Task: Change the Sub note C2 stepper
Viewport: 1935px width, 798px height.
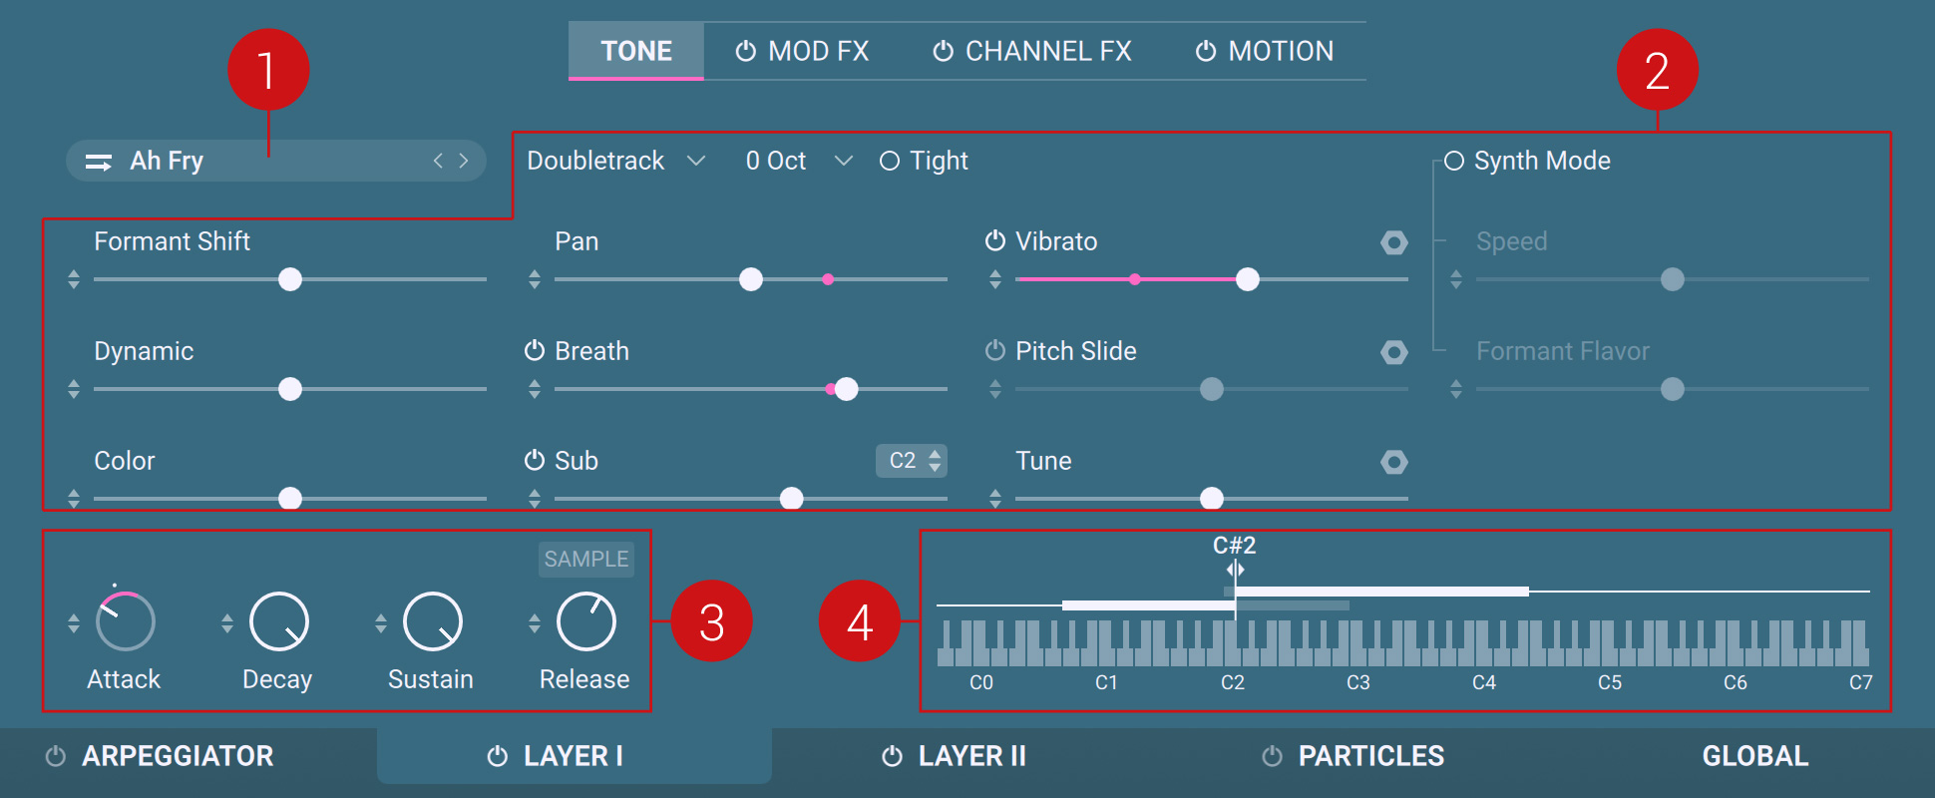Action: coord(934,461)
